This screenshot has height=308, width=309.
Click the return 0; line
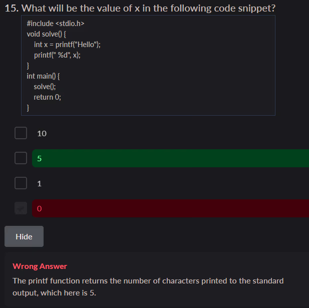[x=48, y=97]
